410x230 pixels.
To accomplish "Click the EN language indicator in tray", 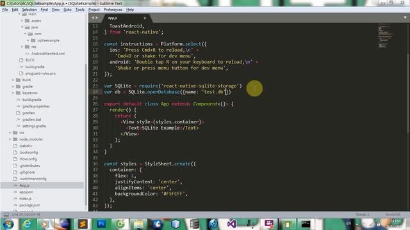I will [x=348, y=224].
